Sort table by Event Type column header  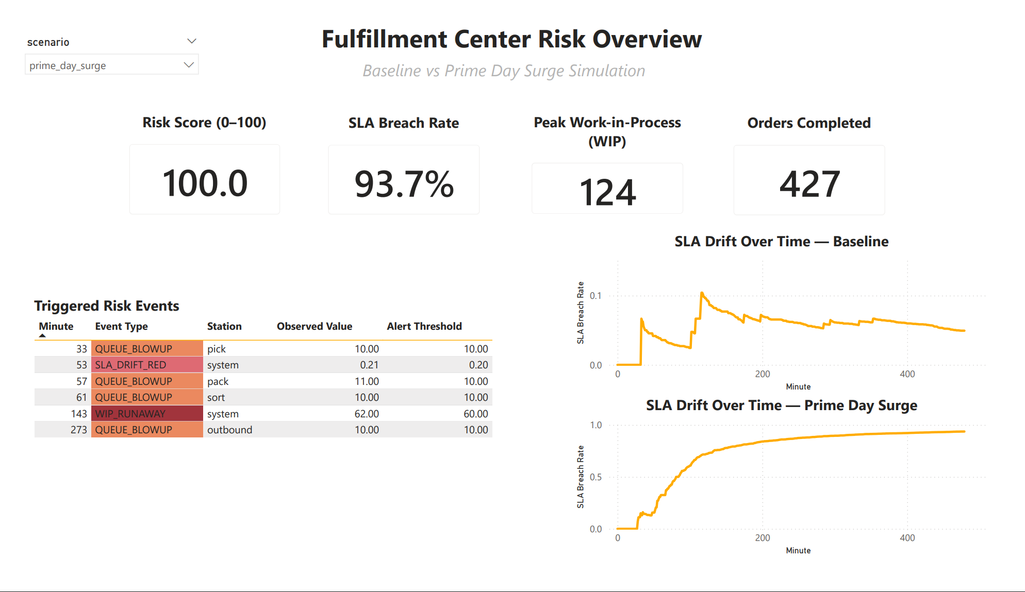[x=121, y=326]
